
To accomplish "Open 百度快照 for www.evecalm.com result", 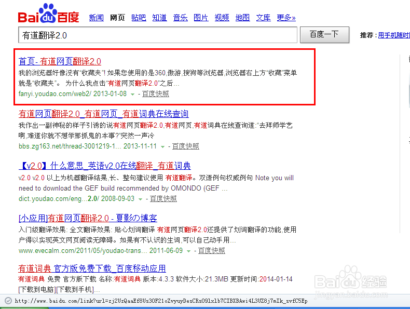I will [212, 251].
